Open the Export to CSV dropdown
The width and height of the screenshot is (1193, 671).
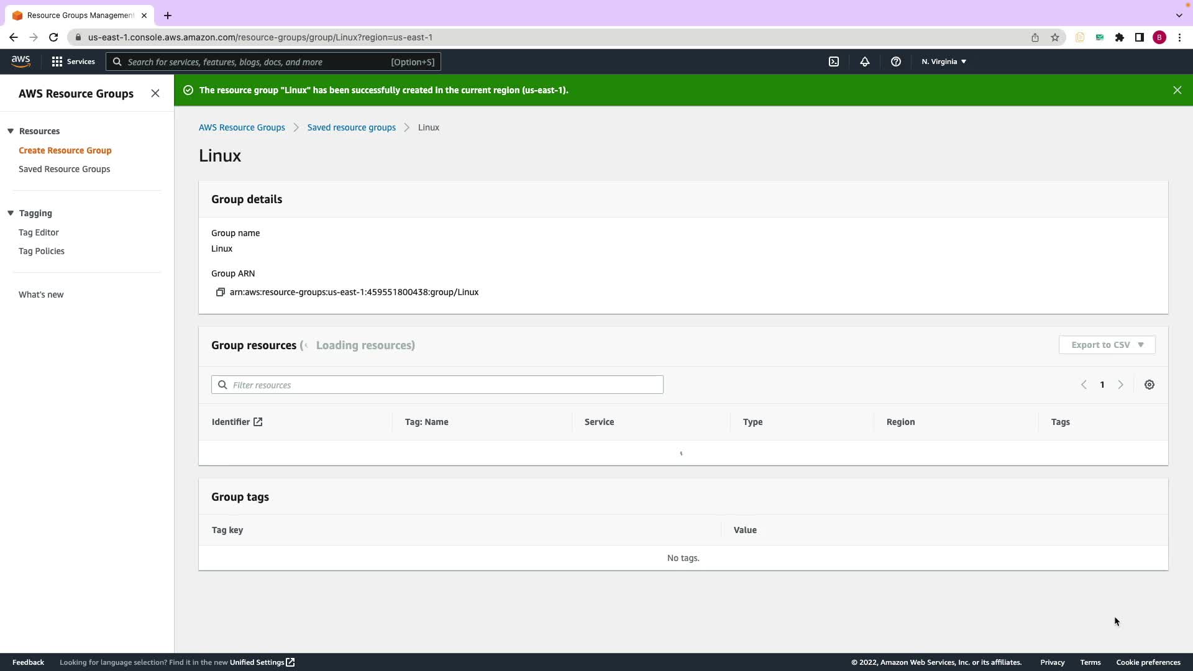click(1107, 345)
